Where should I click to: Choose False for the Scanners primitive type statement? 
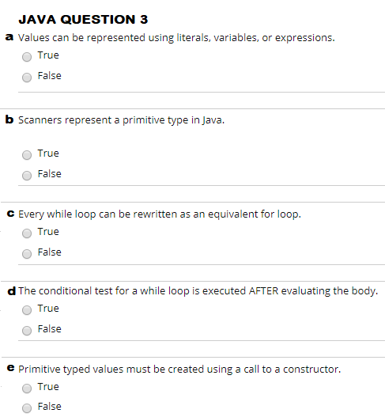coord(27,176)
